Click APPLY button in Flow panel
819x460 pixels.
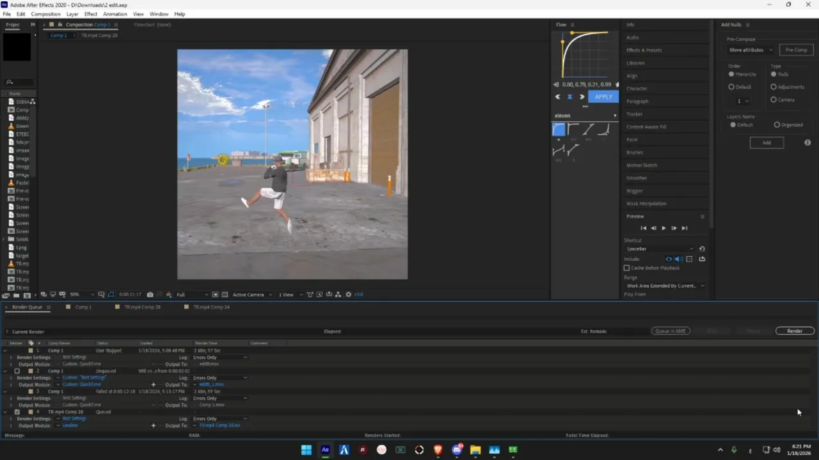click(603, 96)
